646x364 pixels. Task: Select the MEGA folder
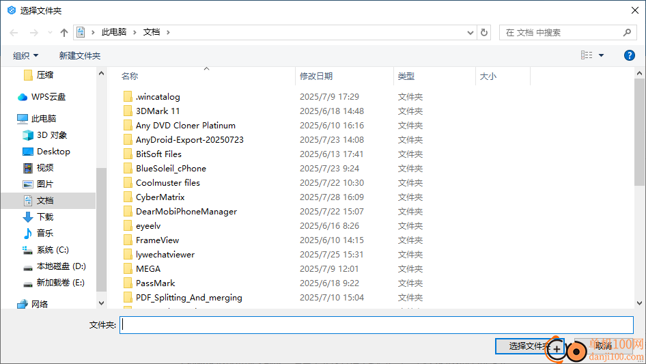(148, 269)
